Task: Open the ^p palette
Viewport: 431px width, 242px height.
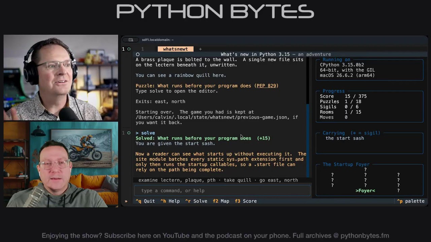Action: click(410, 201)
